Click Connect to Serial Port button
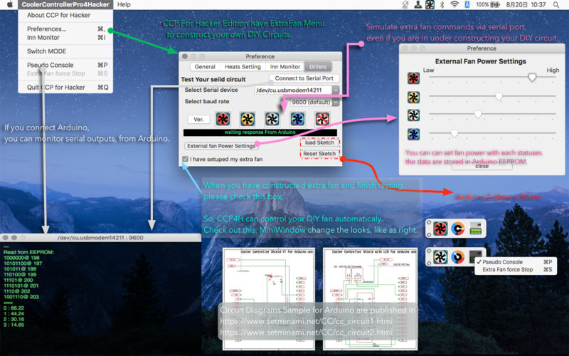Viewport: 569px width, 356px height. coord(304,78)
